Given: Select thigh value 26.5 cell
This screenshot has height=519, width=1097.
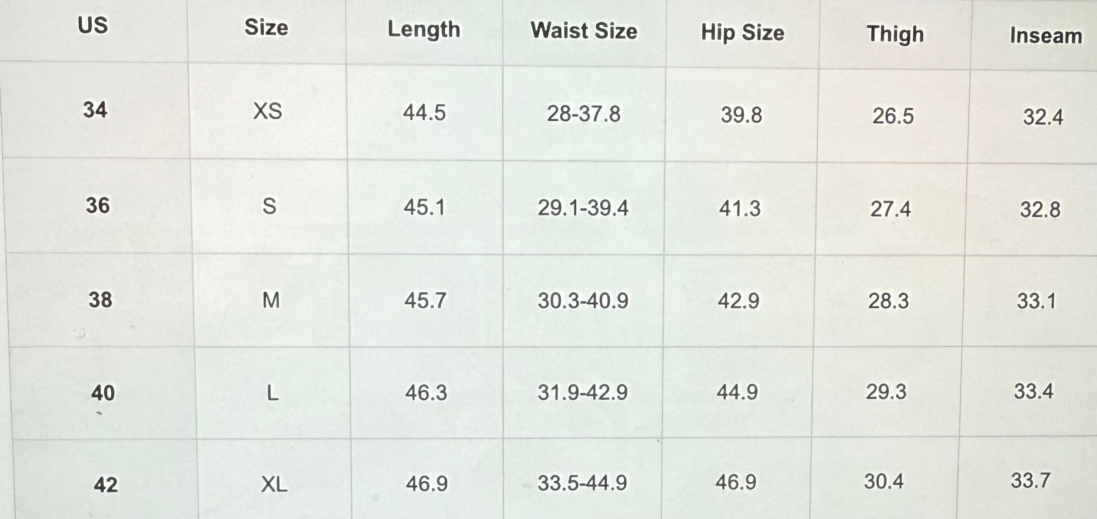Looking at the screenshot, I should [x=893, y=116].
